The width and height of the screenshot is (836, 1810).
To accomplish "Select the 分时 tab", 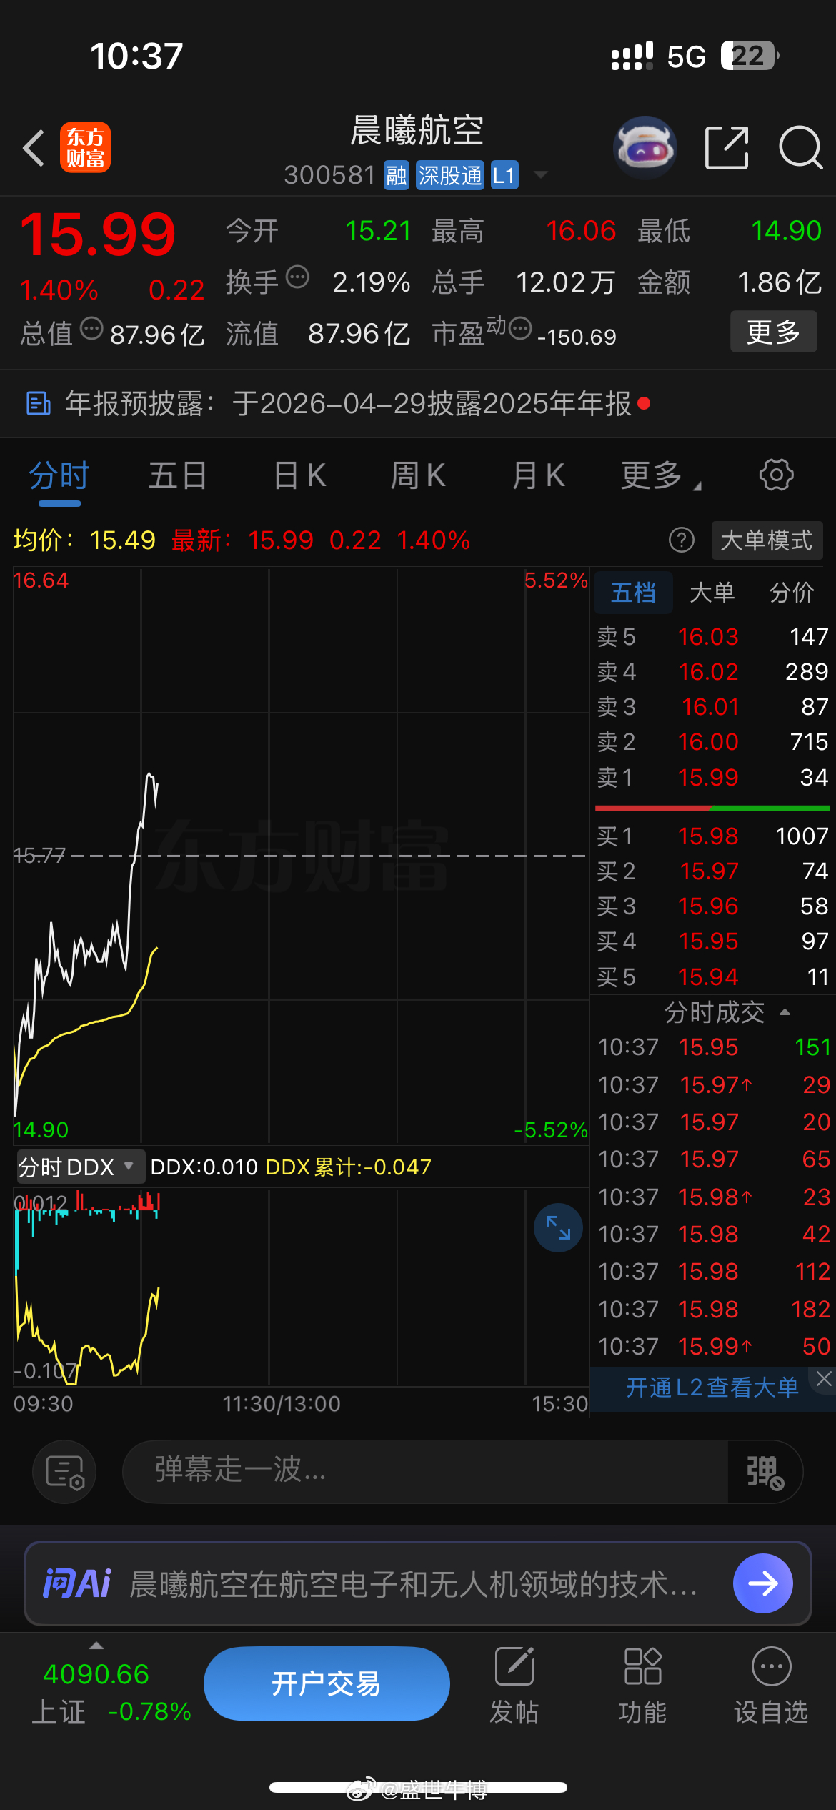I will (59, 475).
